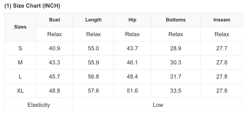This screenshot has height=119, width=250.
Task: Click the Inseam column header
Action: tap(222, 20)
